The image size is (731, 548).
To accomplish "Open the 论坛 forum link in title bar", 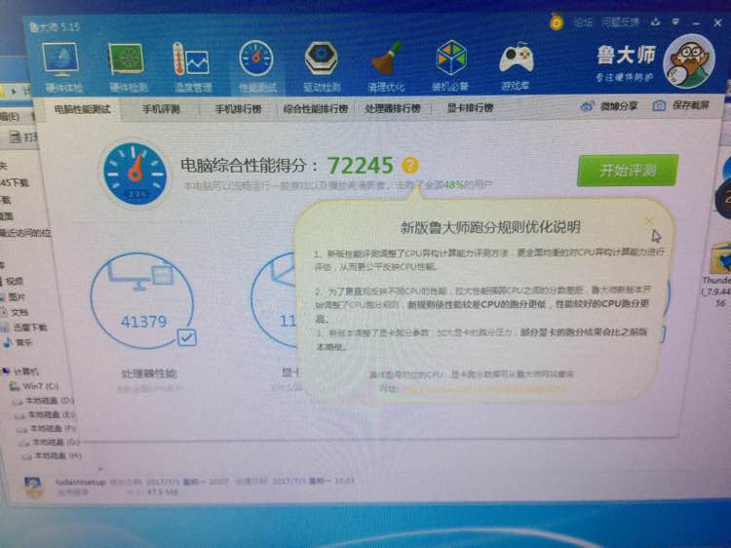I will click(x=583, y=21).
